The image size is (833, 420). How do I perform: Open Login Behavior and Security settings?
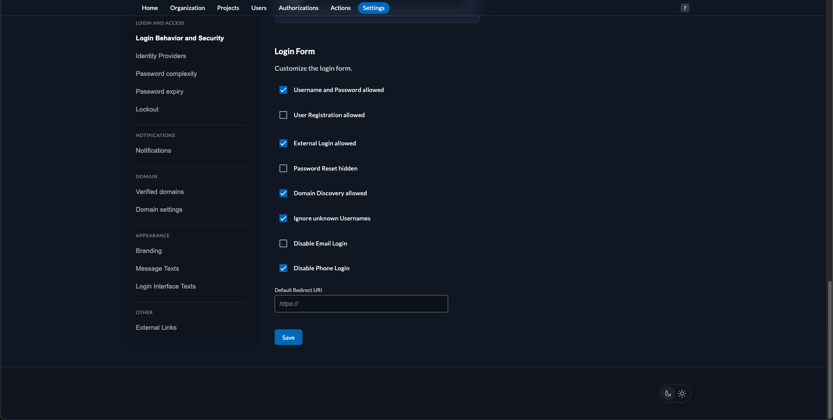180,38
